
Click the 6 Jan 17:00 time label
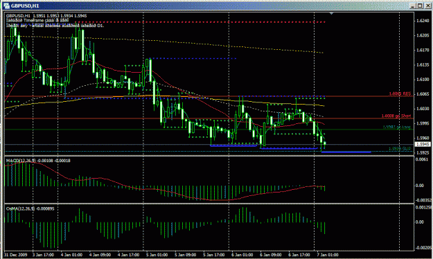pos(299,255)
